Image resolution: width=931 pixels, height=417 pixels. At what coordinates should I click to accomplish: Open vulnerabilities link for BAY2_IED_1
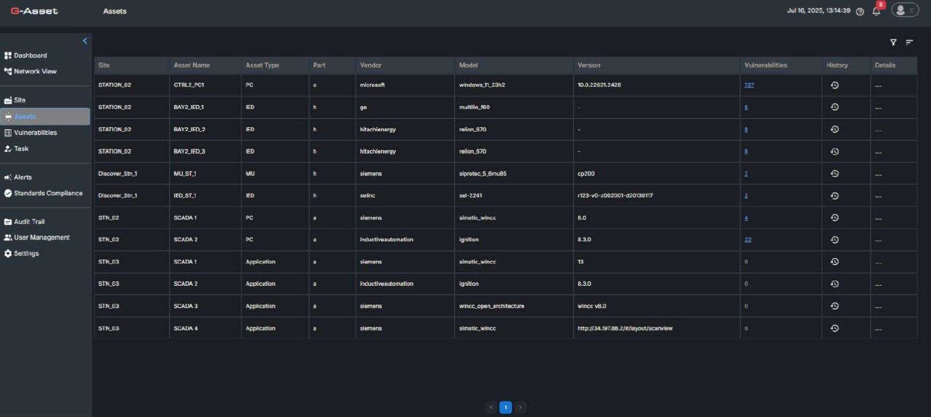coord(746,107)
